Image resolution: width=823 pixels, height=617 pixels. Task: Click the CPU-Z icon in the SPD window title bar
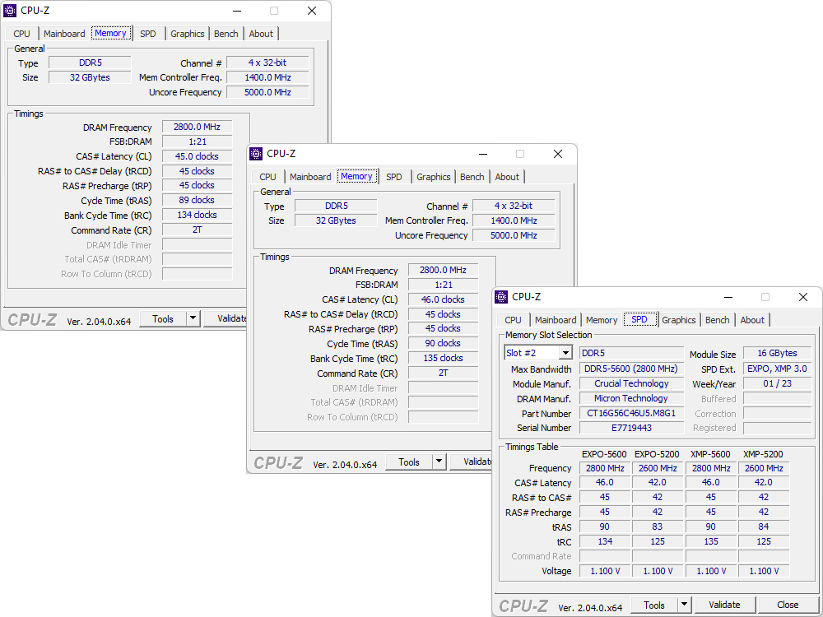pos(501,297)
